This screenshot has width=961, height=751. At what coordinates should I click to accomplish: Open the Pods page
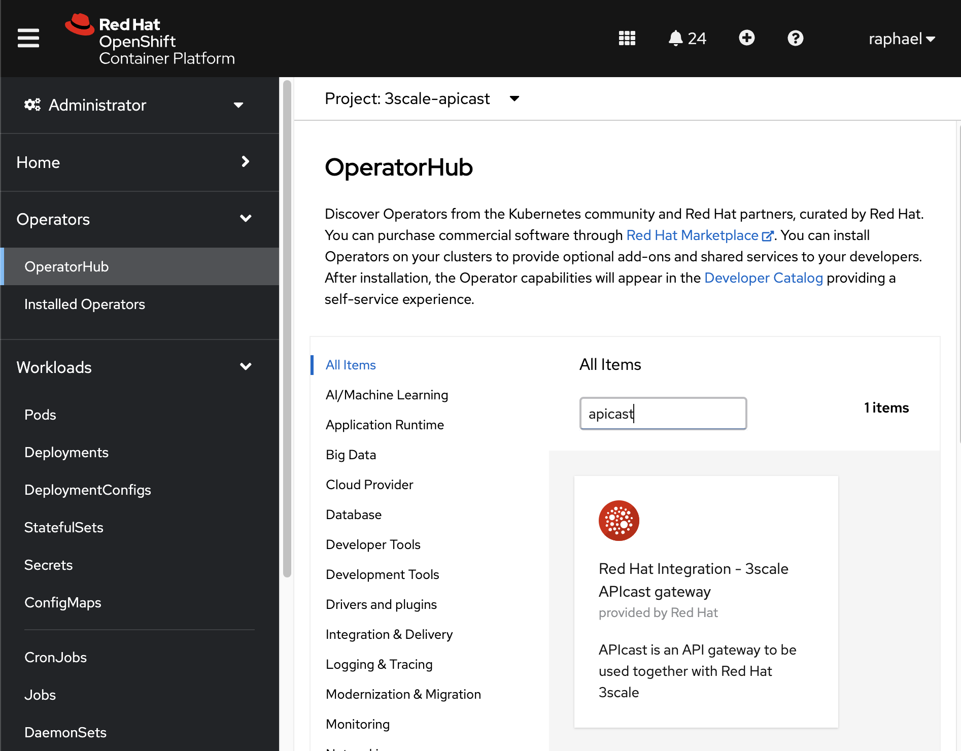point(40,415)
